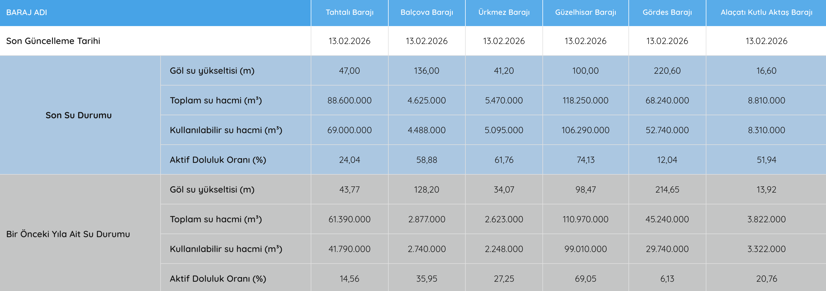826x291 pixels.
Task: Click the update date under Gördes Barajı
Action: click(x=667, y=41)
